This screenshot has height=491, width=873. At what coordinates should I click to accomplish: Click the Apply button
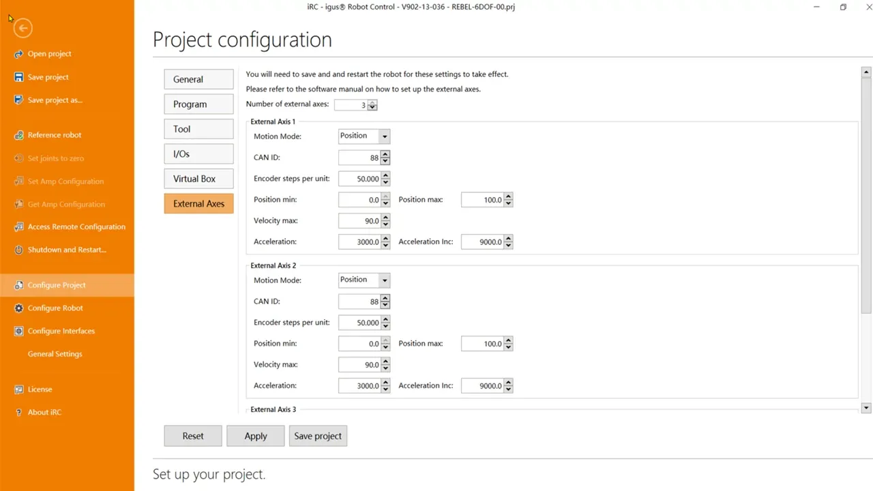pyautogui.click(x=256, y=436)
